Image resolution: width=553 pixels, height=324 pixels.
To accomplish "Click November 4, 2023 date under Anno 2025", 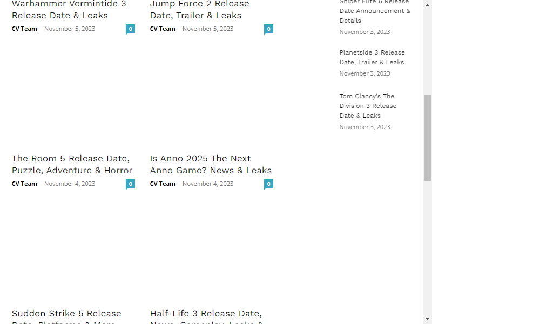I will pos(208,184).
